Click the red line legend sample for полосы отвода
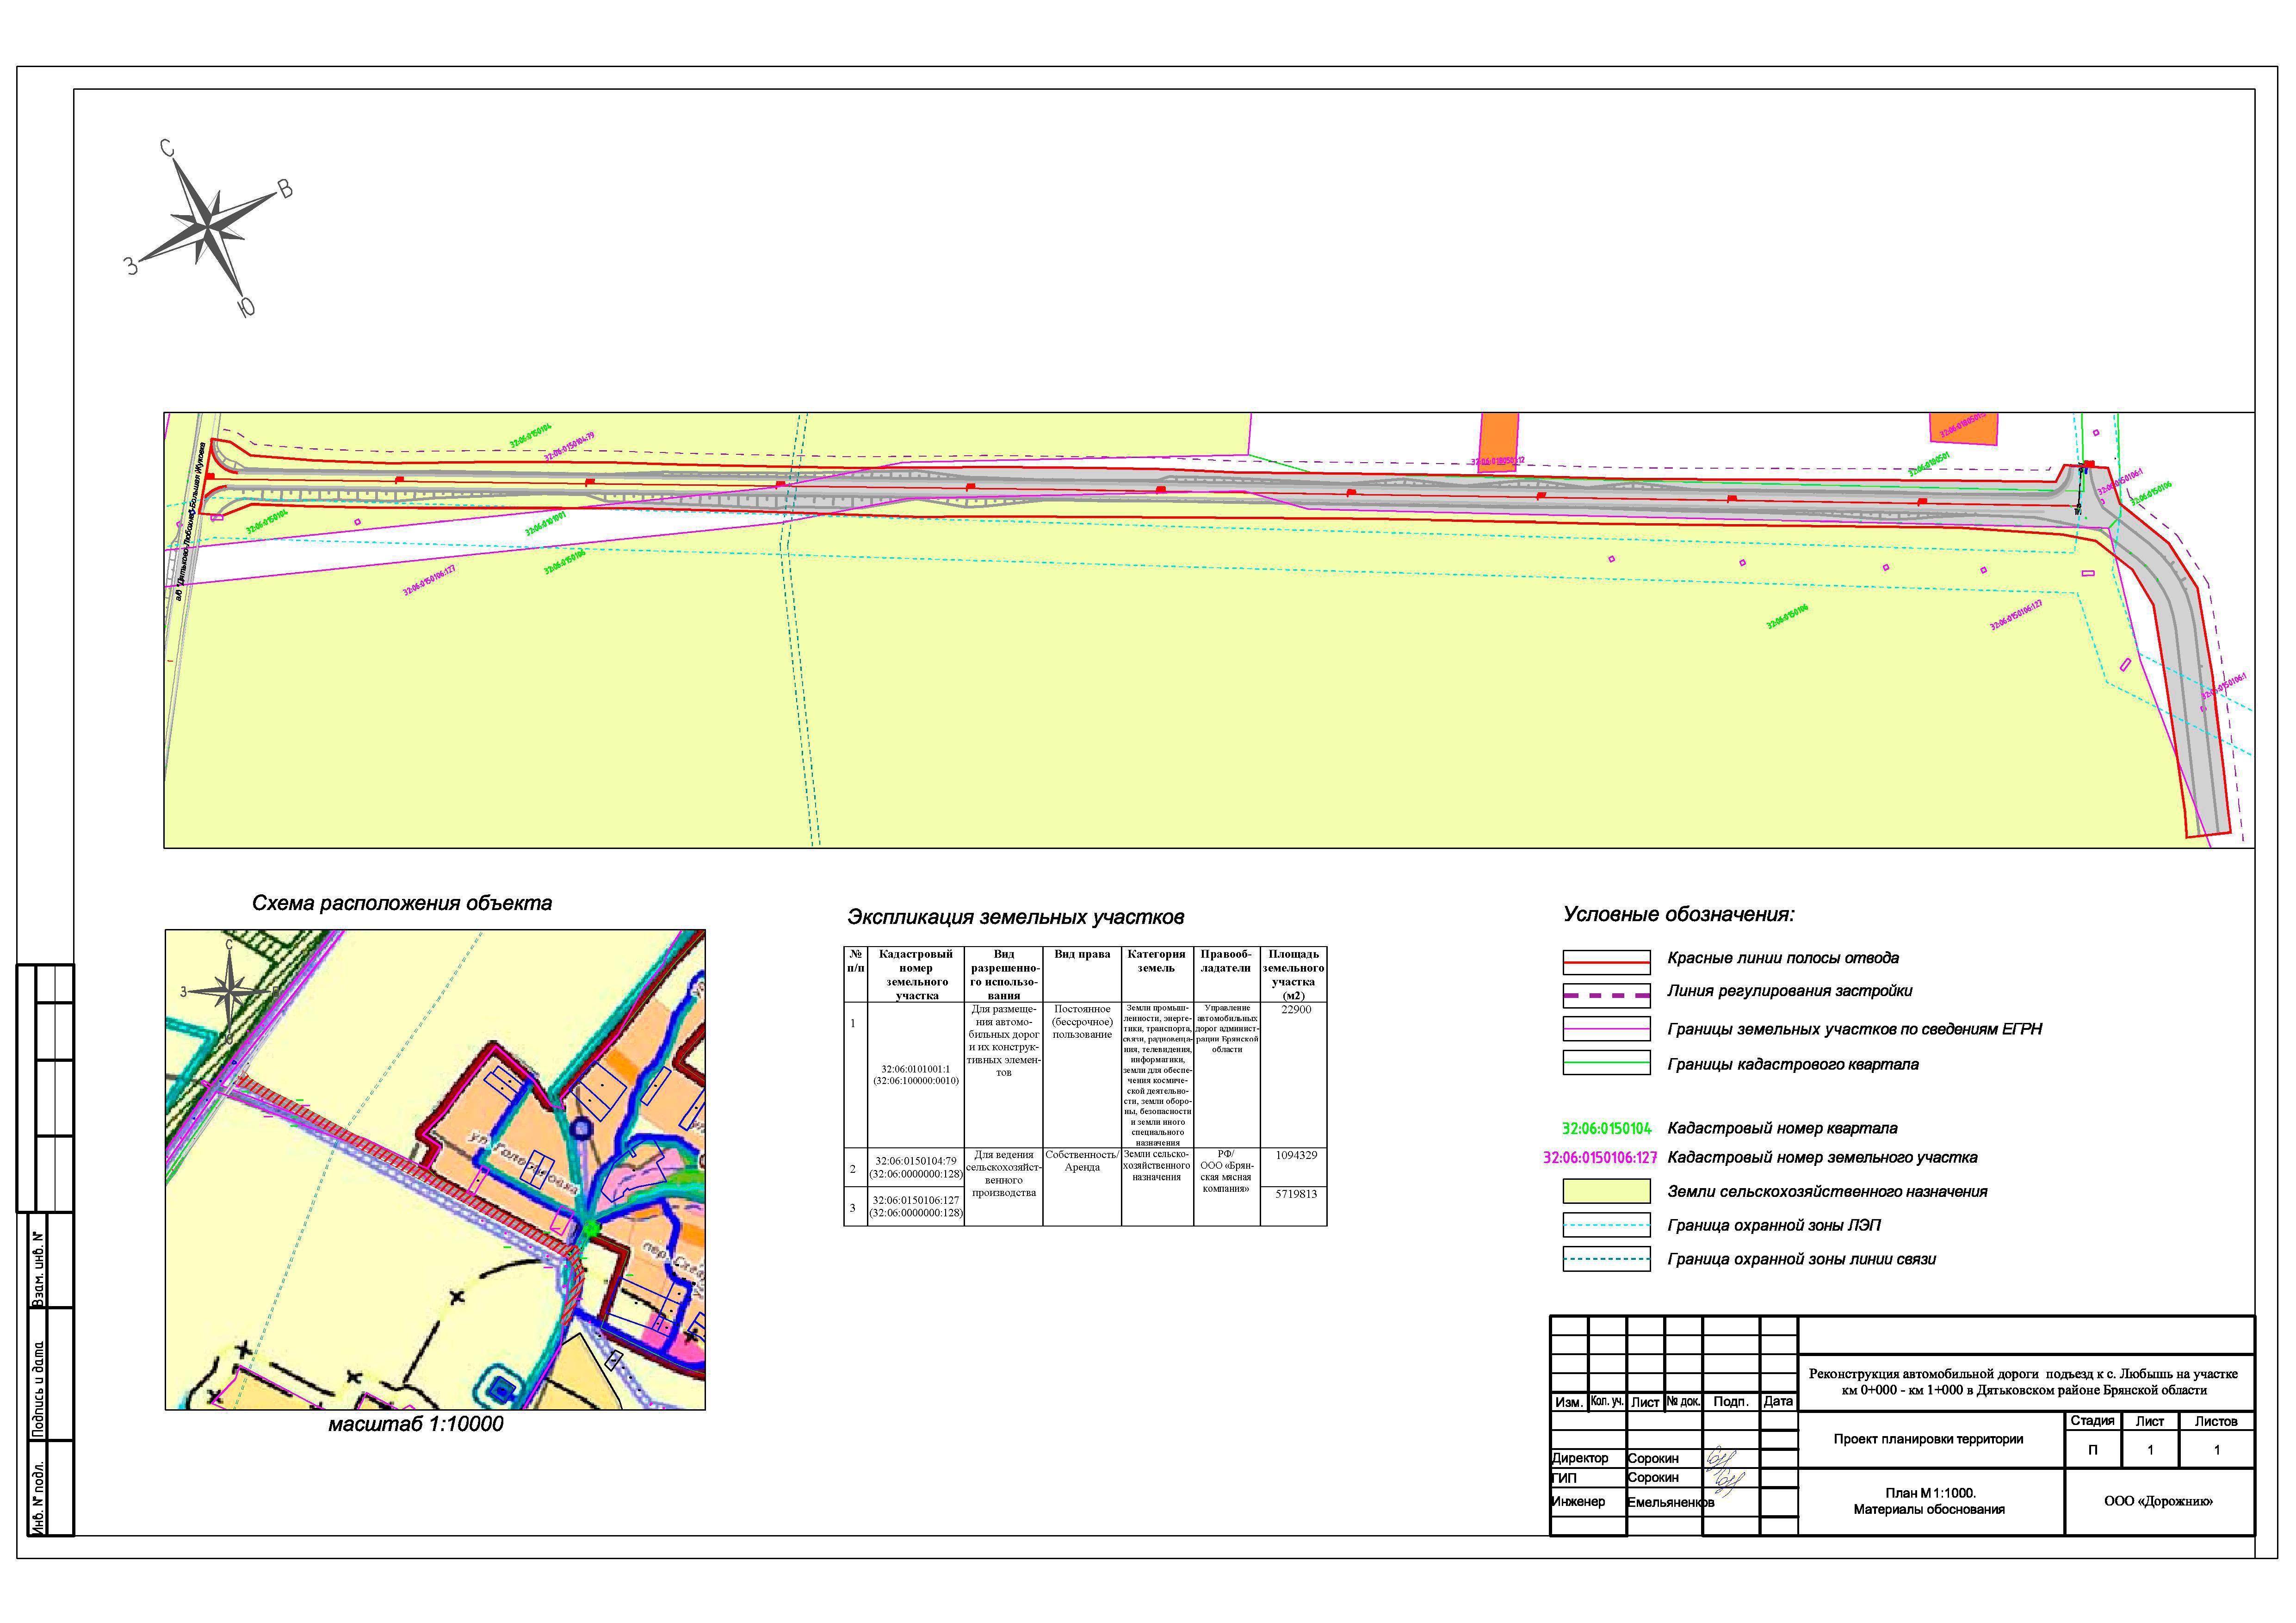2296x1623 pixels. (1606, 961)
